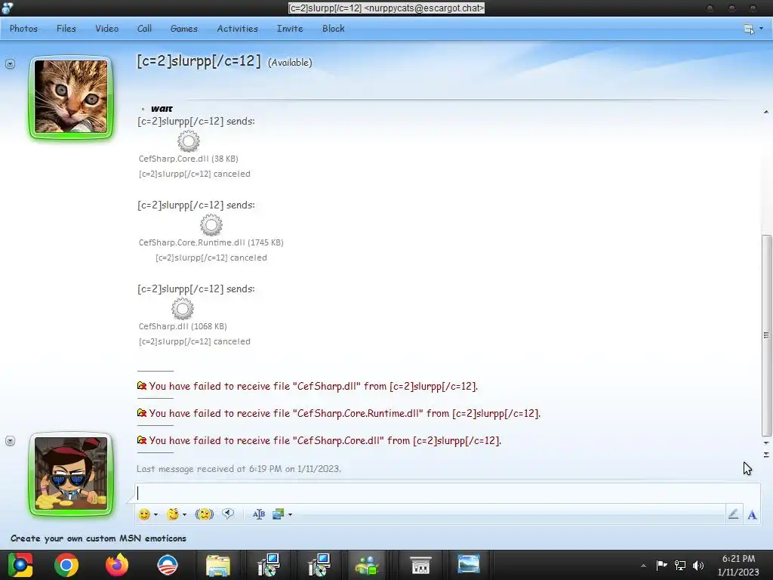
Task: Click the background picture icon
Action: click(278, 514)
